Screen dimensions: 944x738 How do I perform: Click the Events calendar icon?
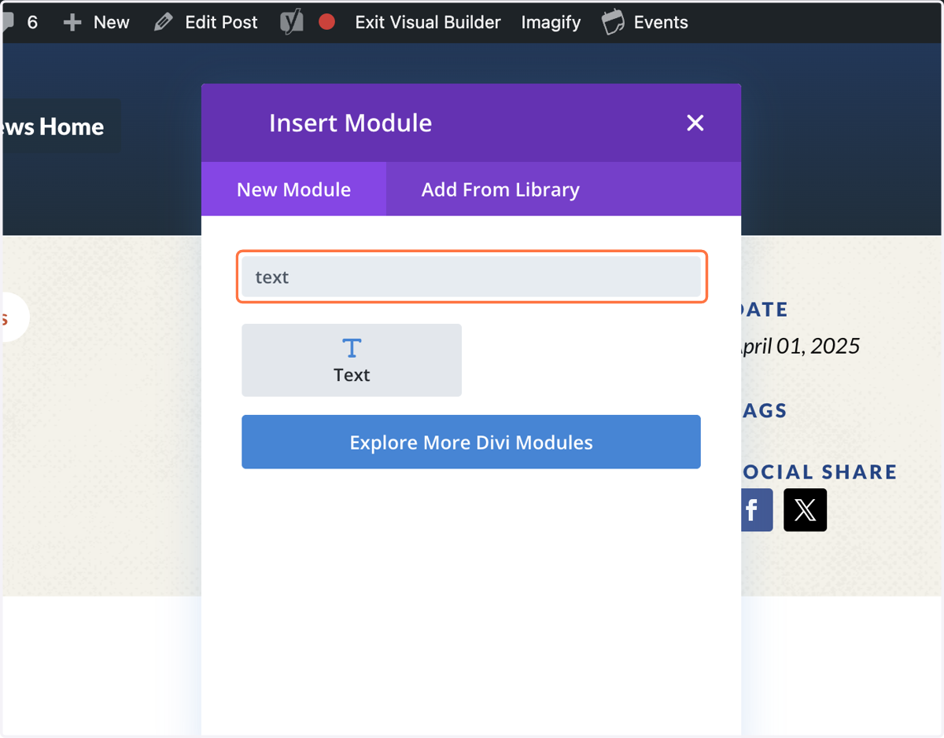click(614, 23)
